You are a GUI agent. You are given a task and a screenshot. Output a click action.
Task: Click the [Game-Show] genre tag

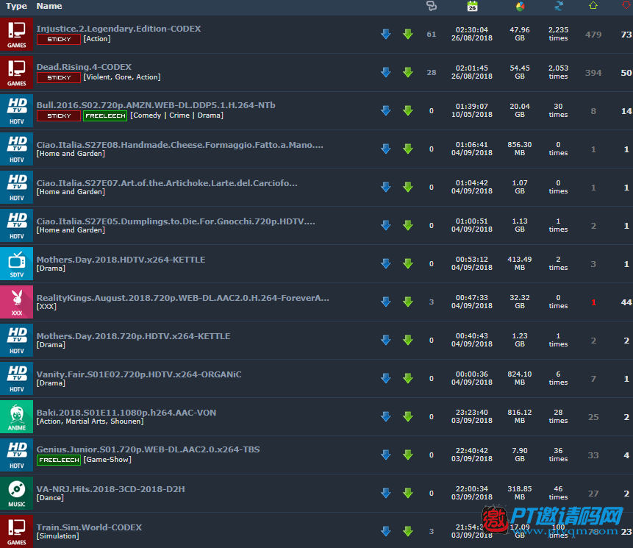[x=107, y=460]
